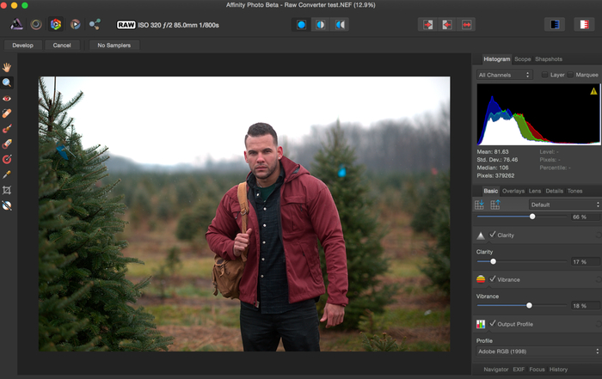Select the Zoom tool in left toolbar

click(7, 83)
